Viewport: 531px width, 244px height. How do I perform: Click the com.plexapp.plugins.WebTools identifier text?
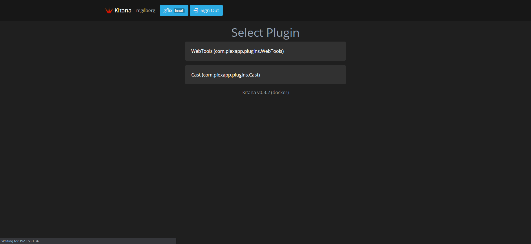point(249,51)
